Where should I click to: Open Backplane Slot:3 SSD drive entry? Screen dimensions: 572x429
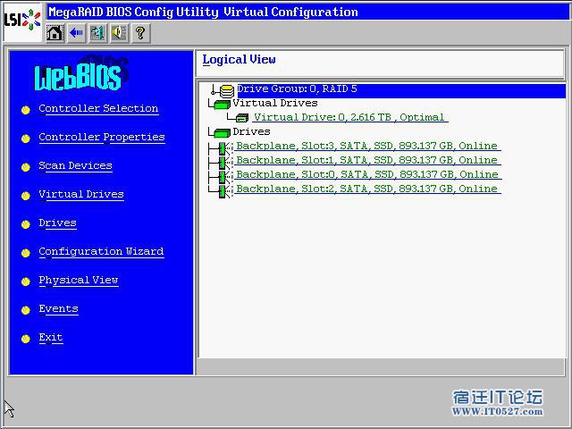367,146
